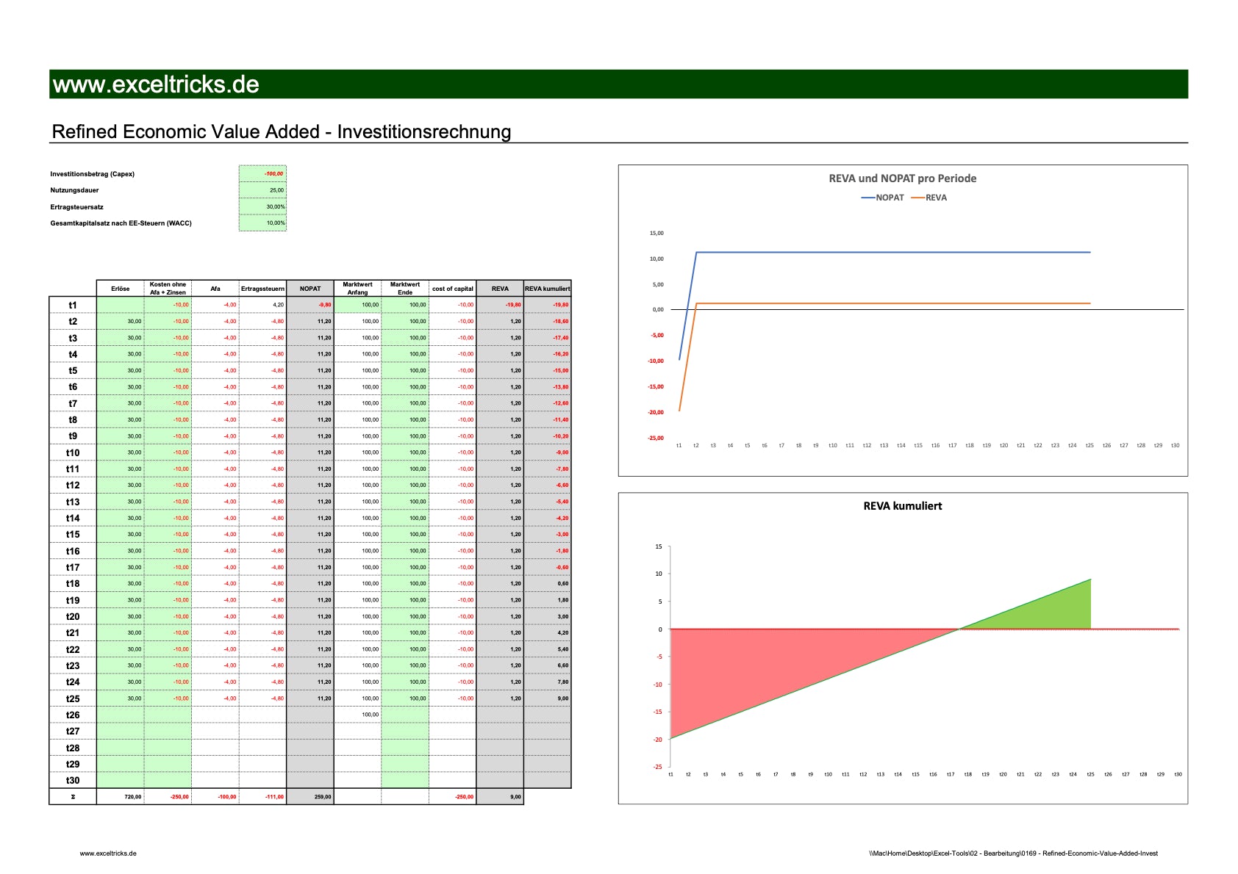Click the 'Ertragssteuern' column header

coord(262,289)
